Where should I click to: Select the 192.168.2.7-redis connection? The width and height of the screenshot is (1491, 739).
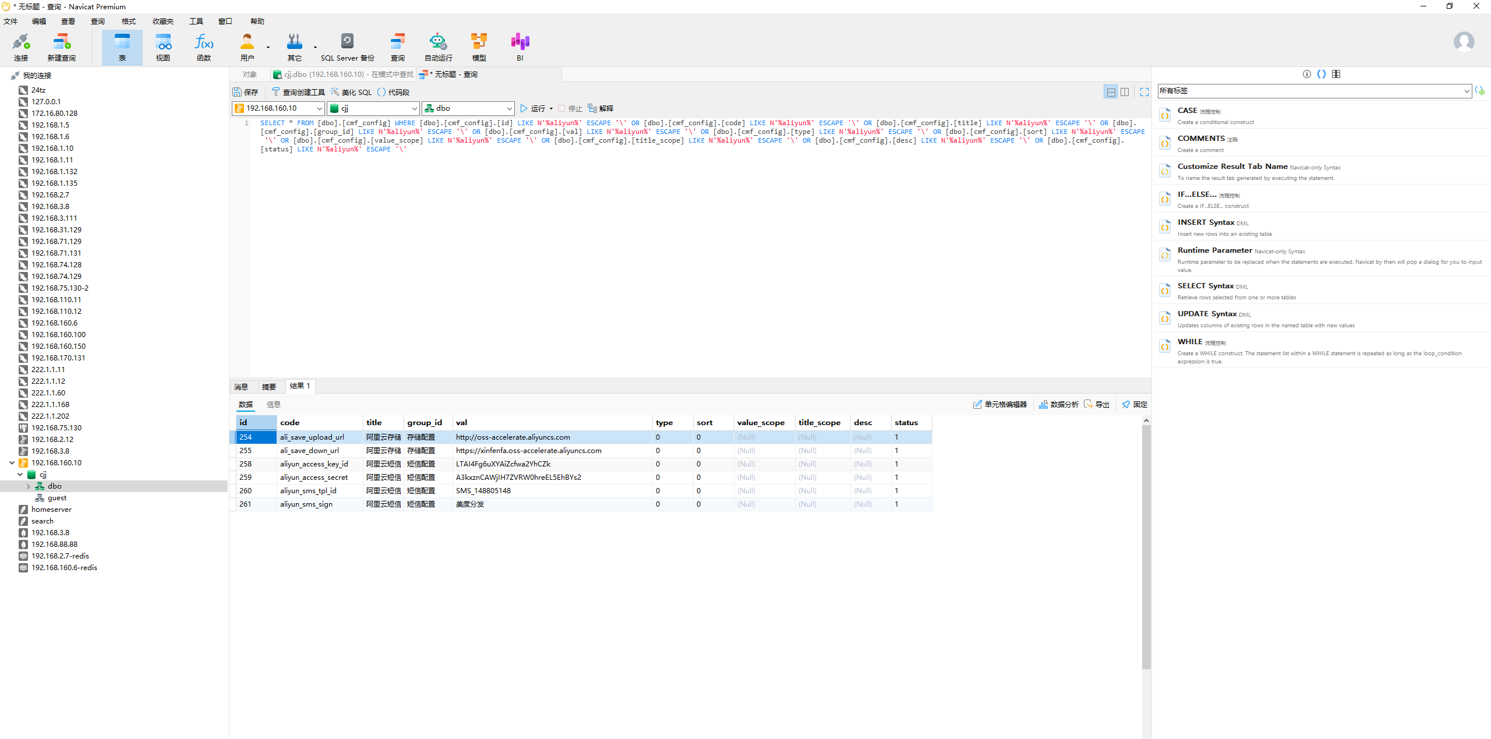click(60, 556)
